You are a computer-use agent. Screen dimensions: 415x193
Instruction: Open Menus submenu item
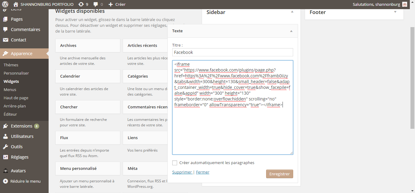[x=10, y=89]
